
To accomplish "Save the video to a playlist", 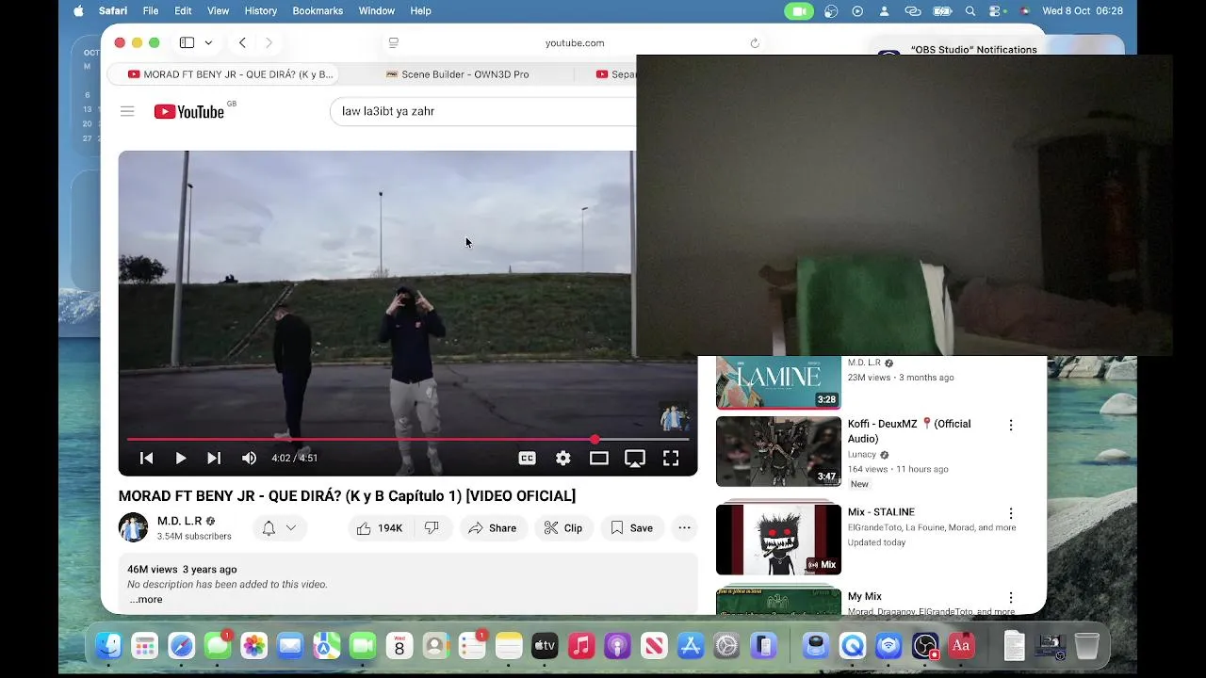I will point(631,528).
